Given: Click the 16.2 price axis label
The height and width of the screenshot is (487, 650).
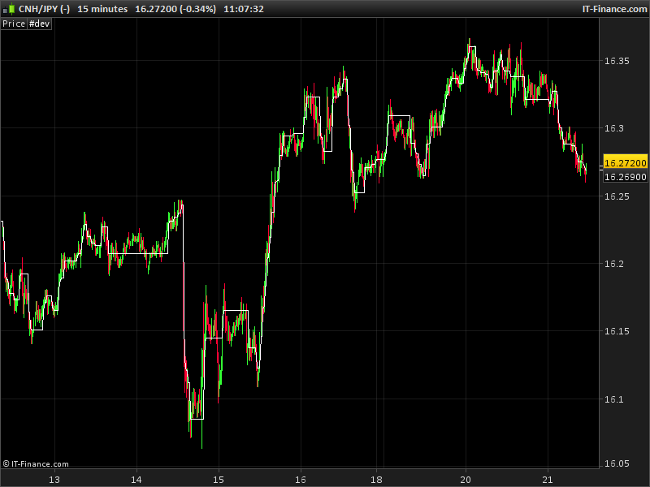Looking at the screenshot, I should (614, 264).
